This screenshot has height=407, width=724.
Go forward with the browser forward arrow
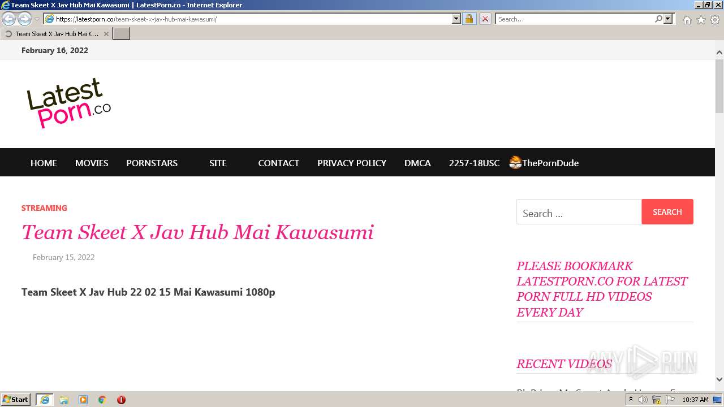(24, 19)
